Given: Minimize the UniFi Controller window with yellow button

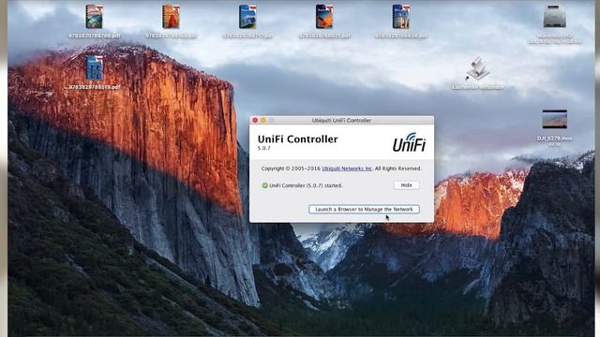Looking at the screenshot, I should click(263, 121).
